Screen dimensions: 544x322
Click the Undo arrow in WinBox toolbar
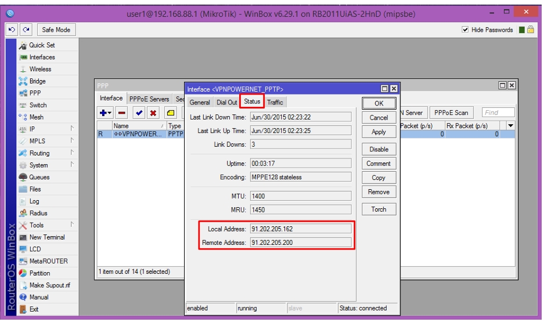12,30
